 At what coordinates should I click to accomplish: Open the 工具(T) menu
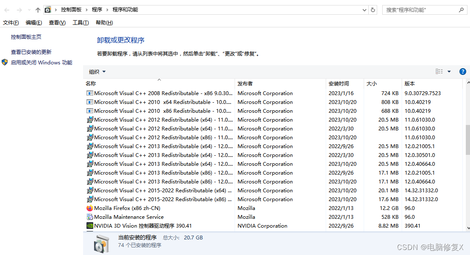[81, 23]
